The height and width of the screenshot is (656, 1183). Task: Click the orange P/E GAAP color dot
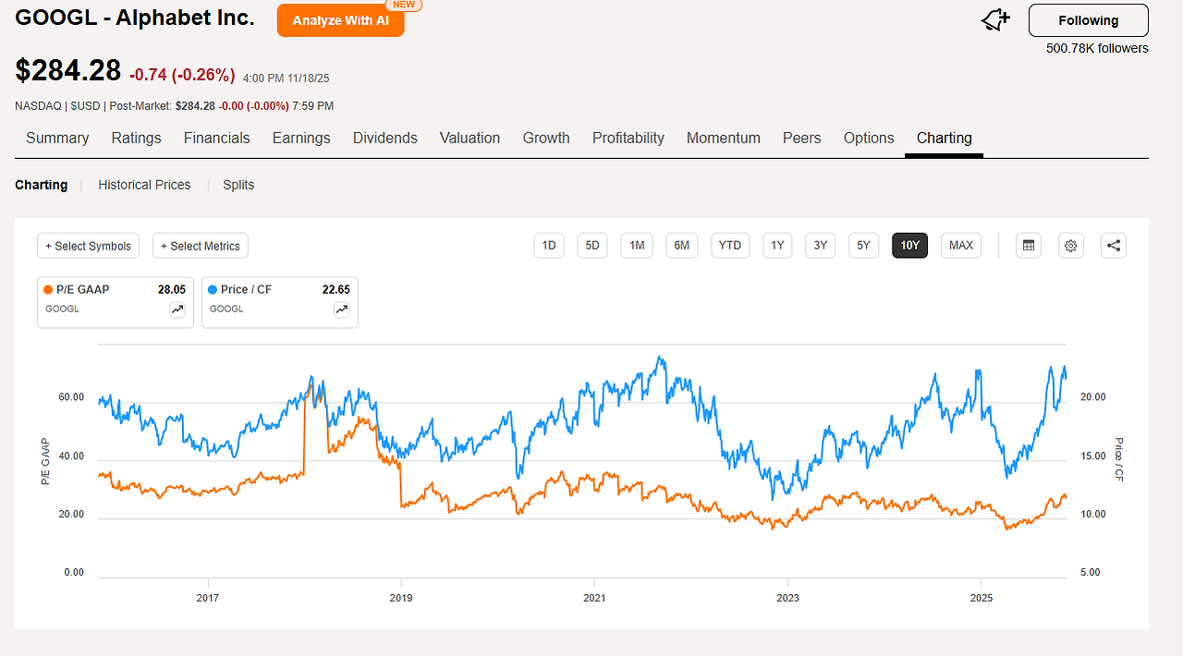[48, 290]
